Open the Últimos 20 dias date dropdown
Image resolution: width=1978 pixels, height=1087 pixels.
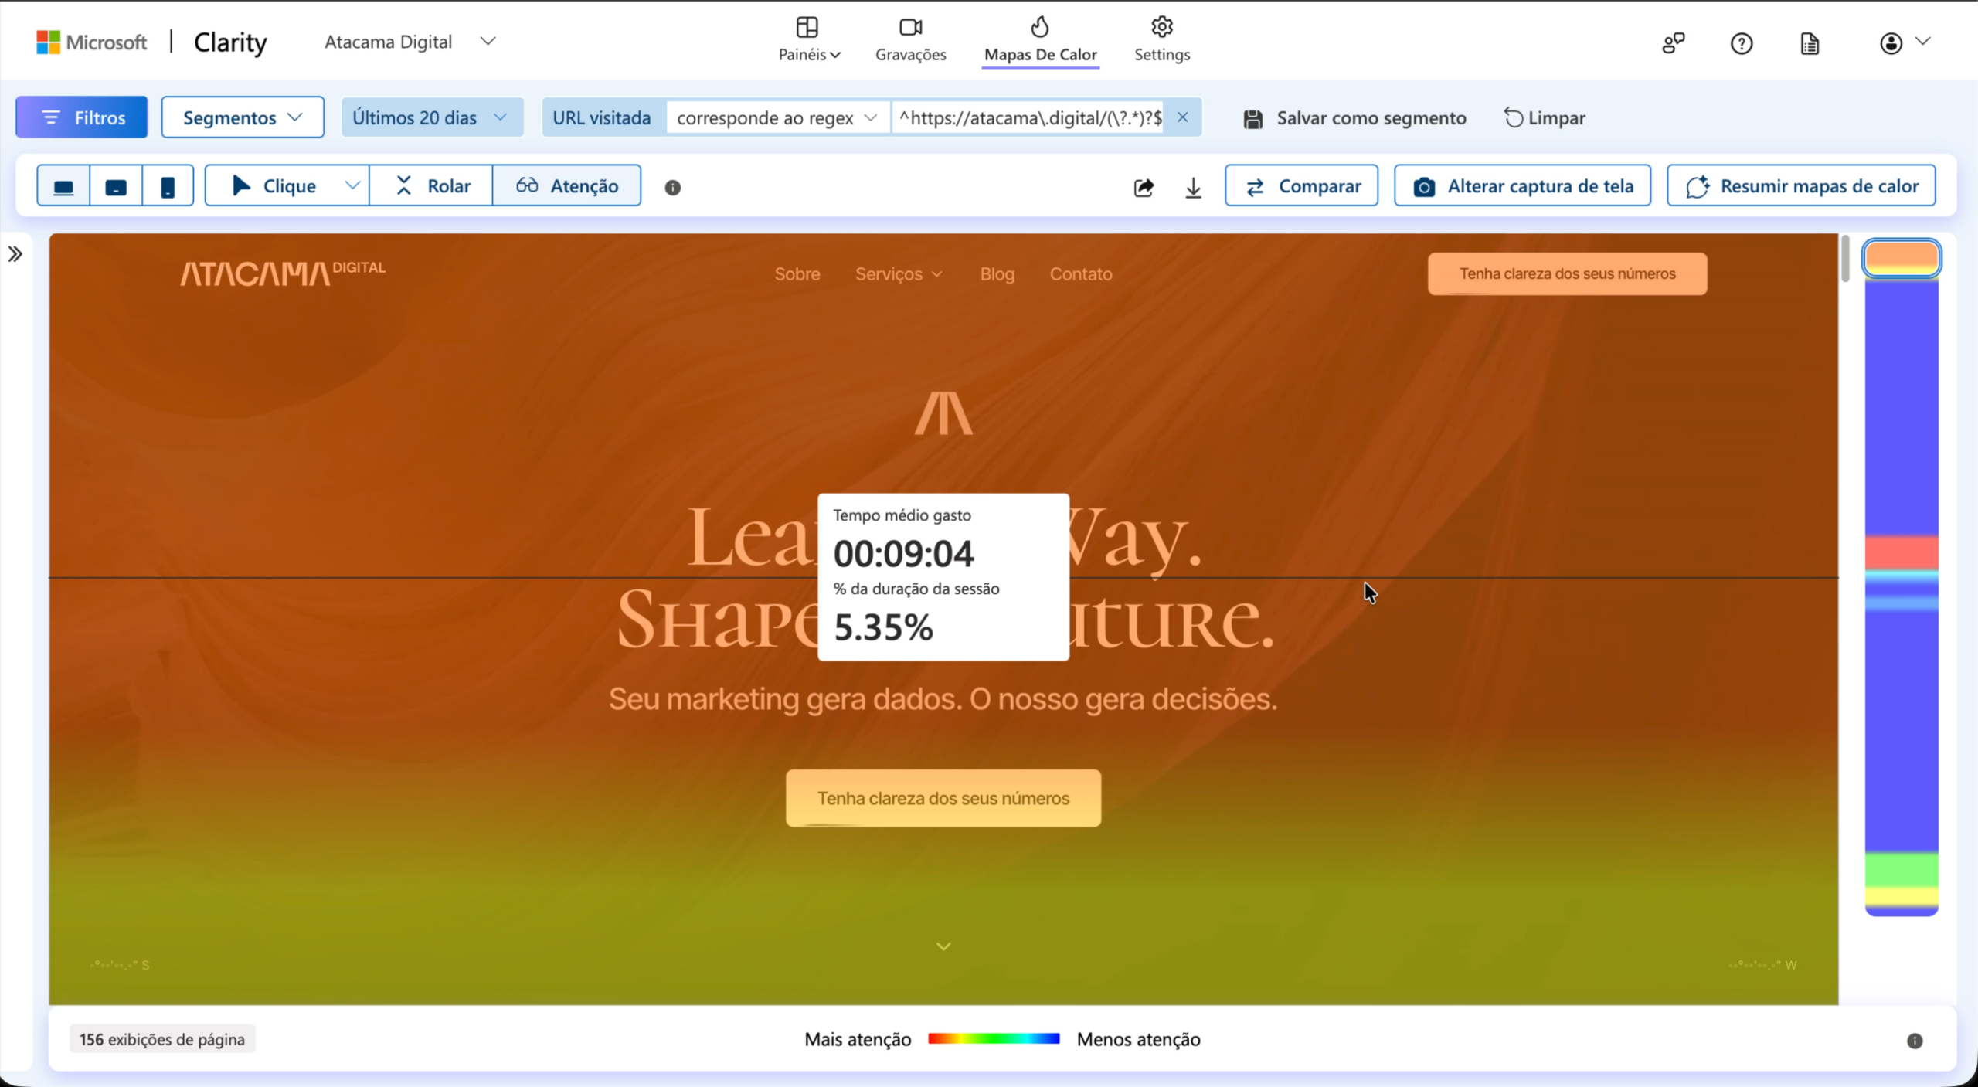[432, 117]
